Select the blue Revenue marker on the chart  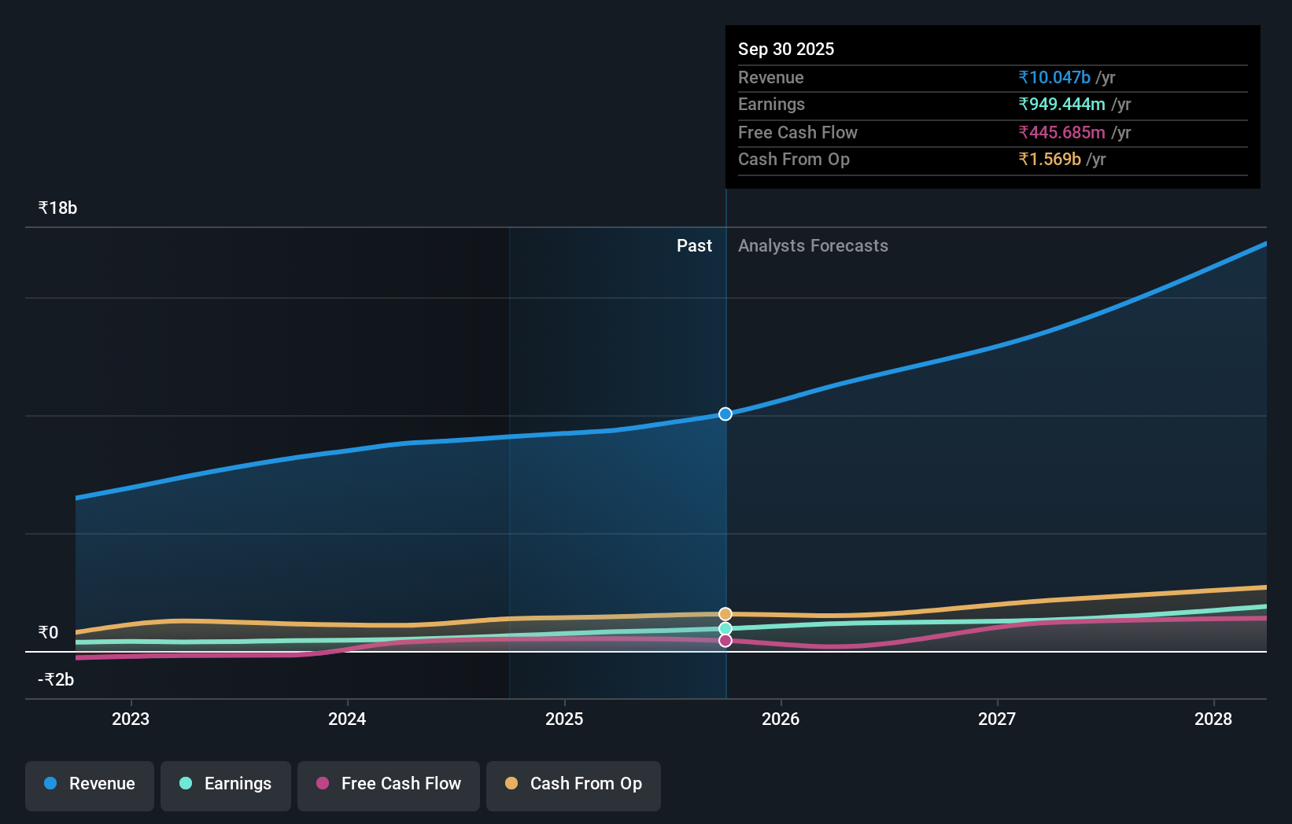point(725,414)
